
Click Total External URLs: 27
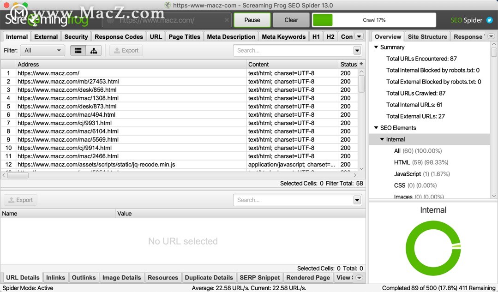pyautogui.click(x=415, y=116)
